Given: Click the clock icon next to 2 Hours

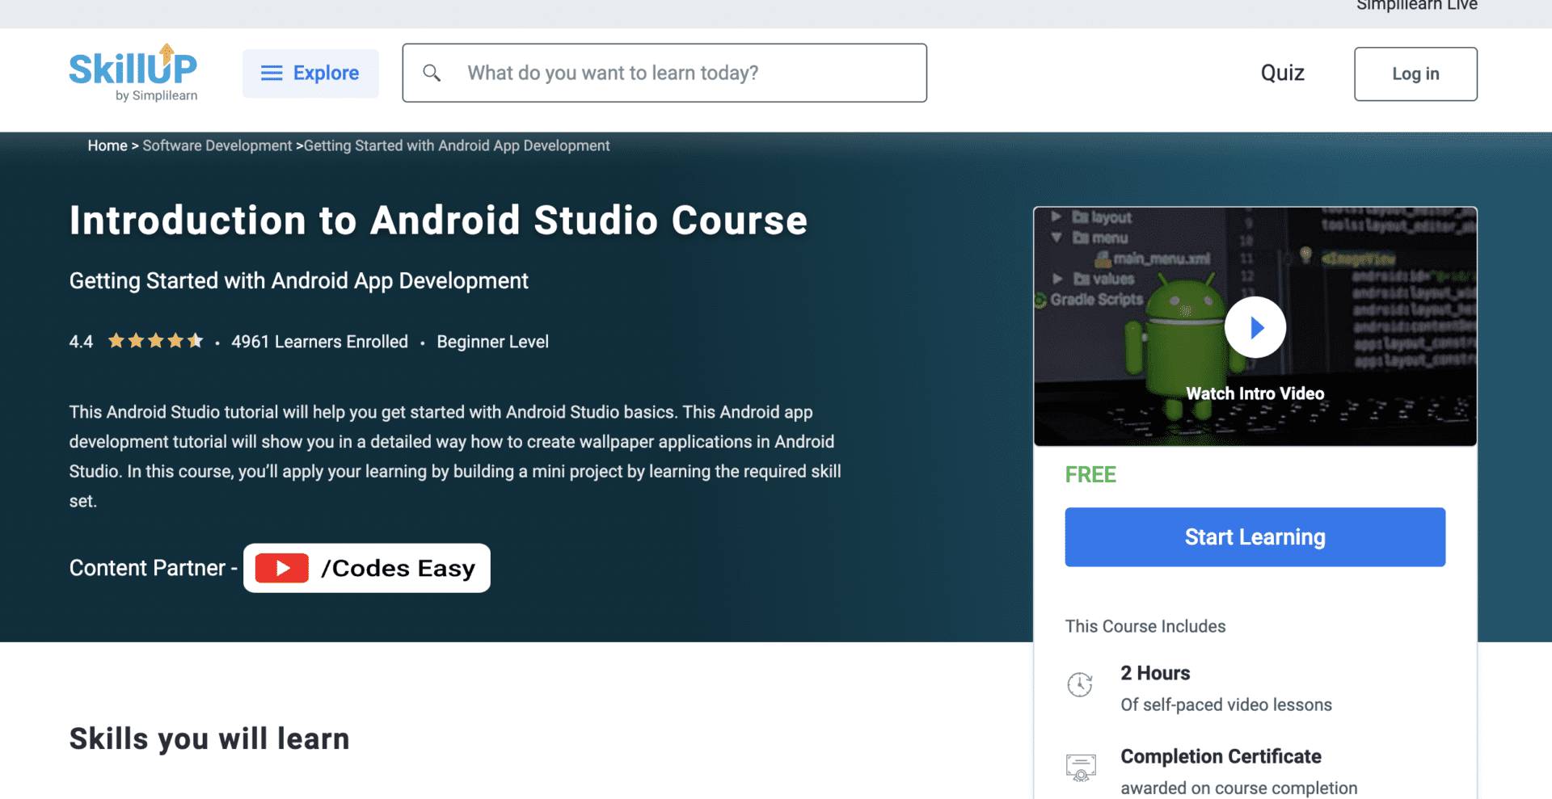Looking at the screenshot, I should (x=1081, y=684).
